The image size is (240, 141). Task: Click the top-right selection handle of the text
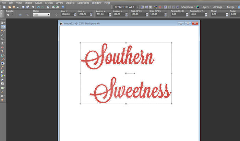[171, 43]
